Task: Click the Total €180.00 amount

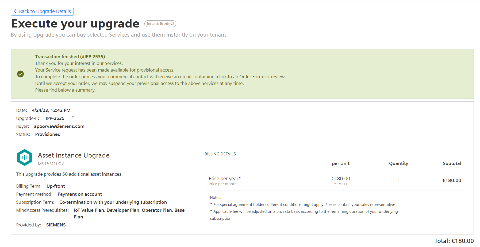Action: 454,241
